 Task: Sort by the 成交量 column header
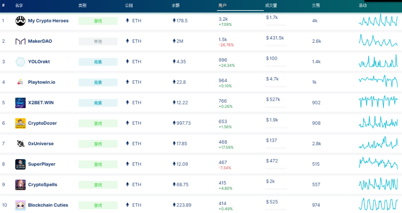click(271, 6)
